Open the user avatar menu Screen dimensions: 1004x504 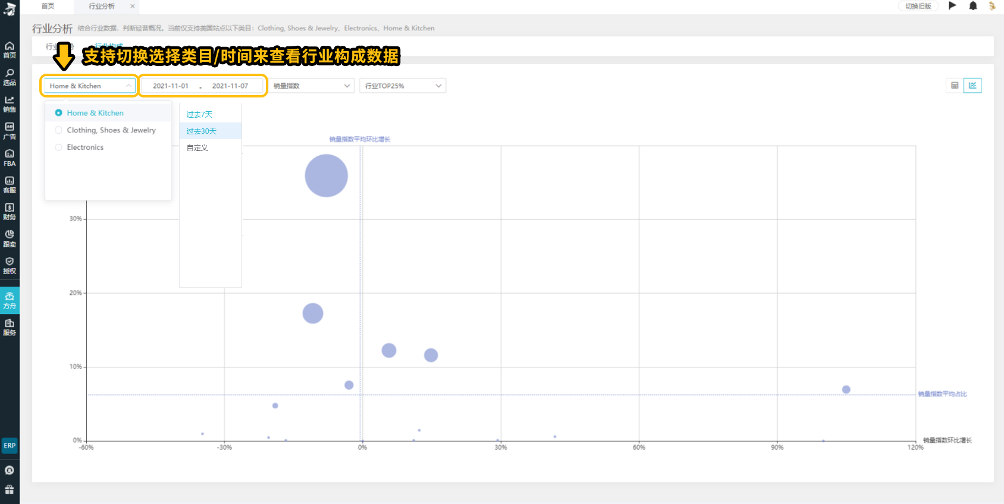click(992, 6)
